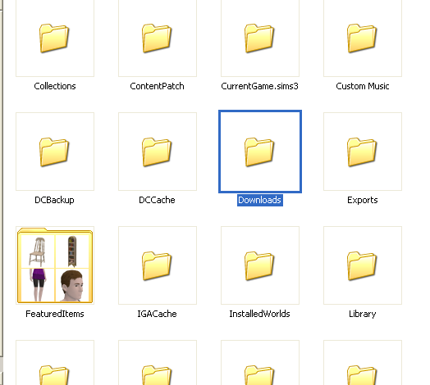Select the ContentPatch folder icon
The image size is (430, 385).
pos(157,38)
